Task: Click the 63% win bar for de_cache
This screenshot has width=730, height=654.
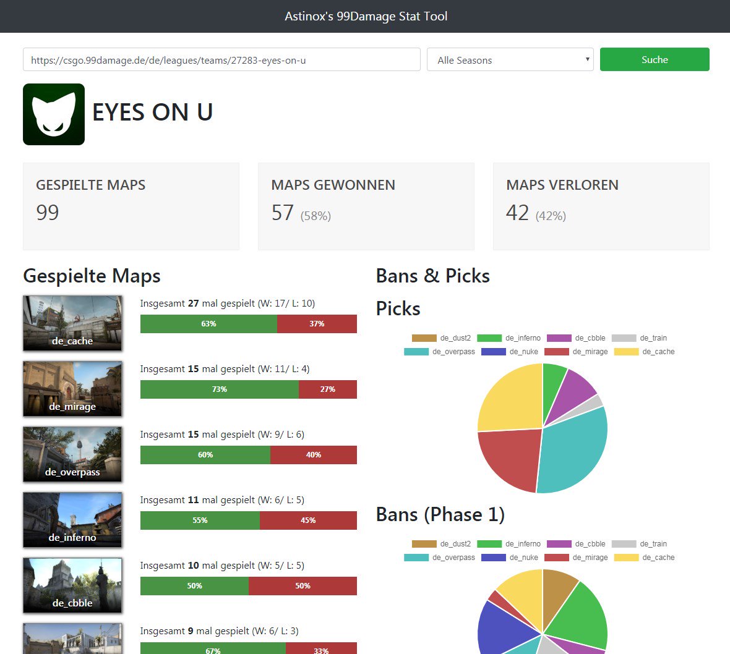Action: pos(208,324)
